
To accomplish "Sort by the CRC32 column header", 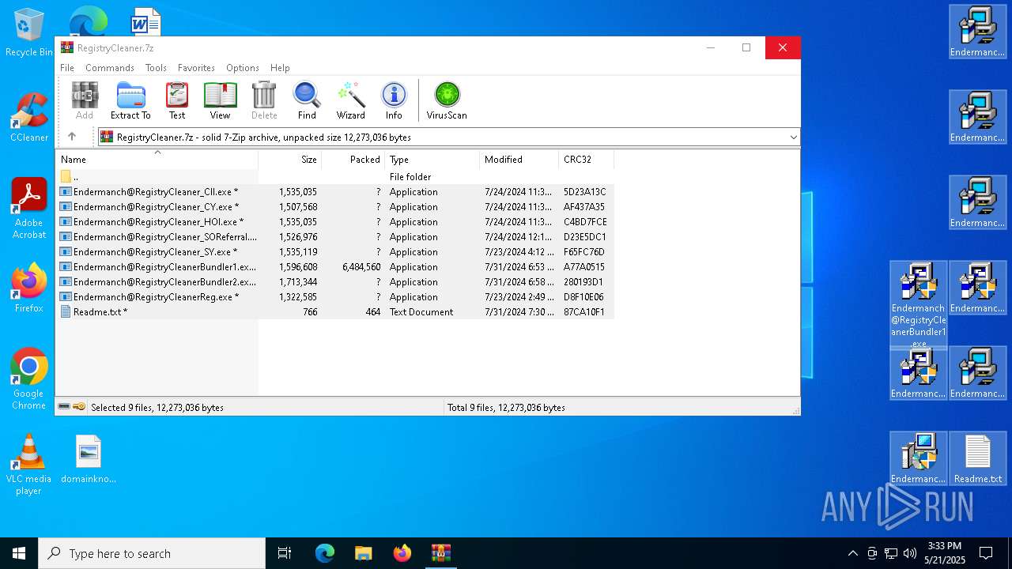I will 586,160.
